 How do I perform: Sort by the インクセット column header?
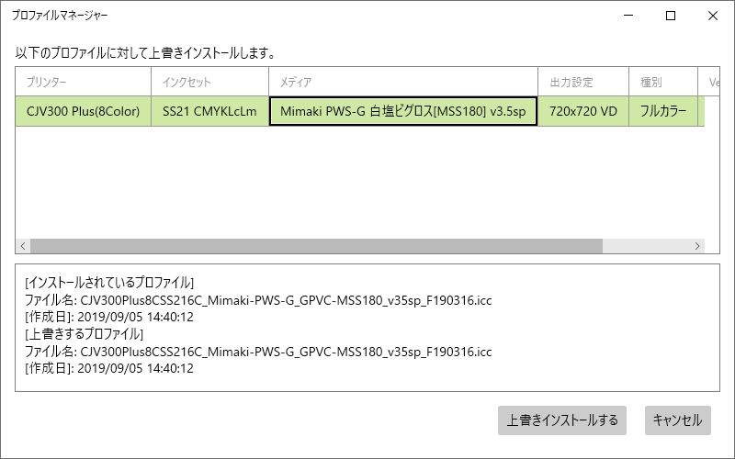210,82
